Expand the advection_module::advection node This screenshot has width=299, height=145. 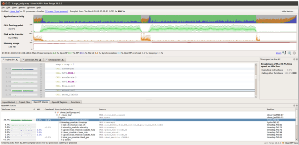(60, 120)
